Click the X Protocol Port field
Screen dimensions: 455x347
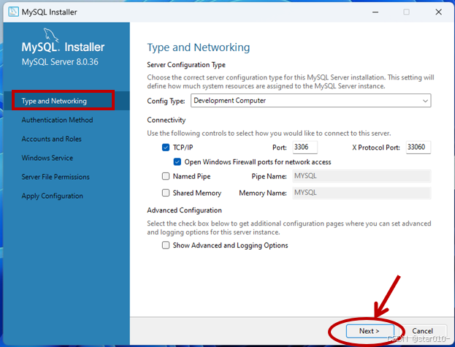click(418, 147)
